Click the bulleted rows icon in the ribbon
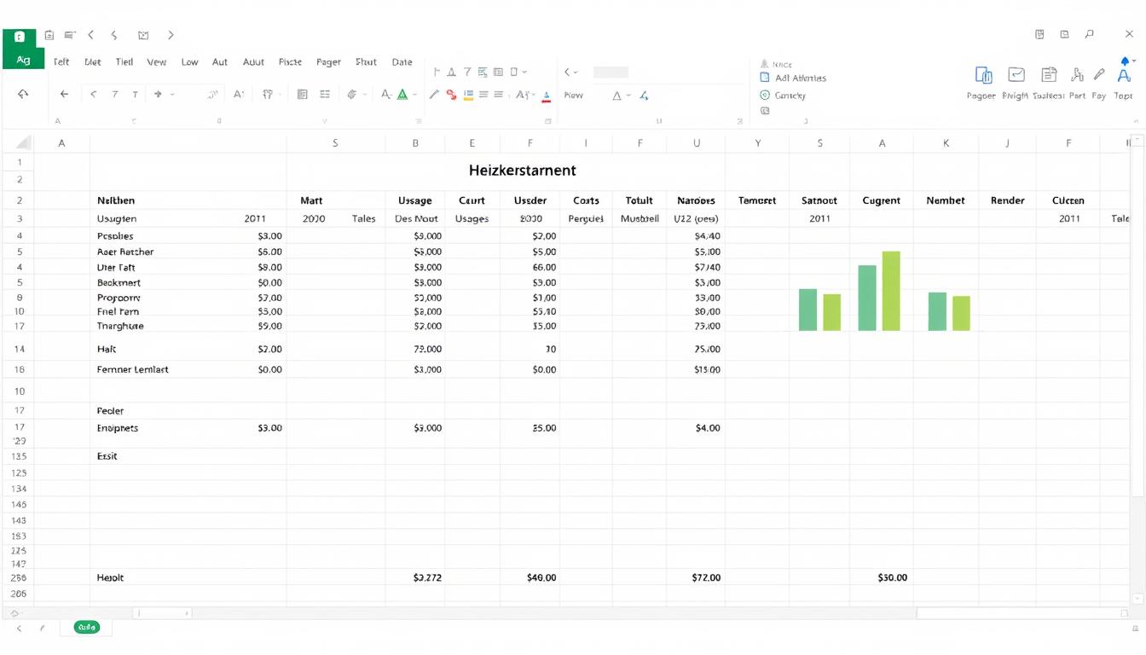This screenshot has height=655, width=1146. [x=325, y=95]
